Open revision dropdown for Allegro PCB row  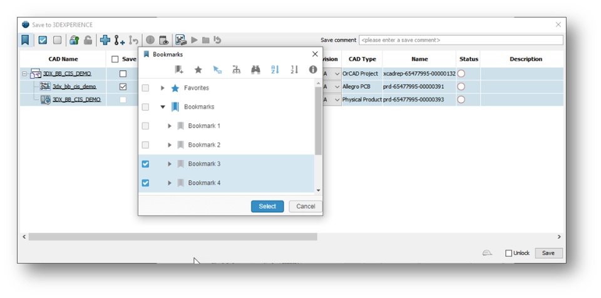(337, 87)
